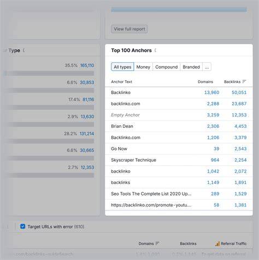Click the Backlinks header in bottom table
This screenshot has height=260, width=259.
(x=188, y=244)
